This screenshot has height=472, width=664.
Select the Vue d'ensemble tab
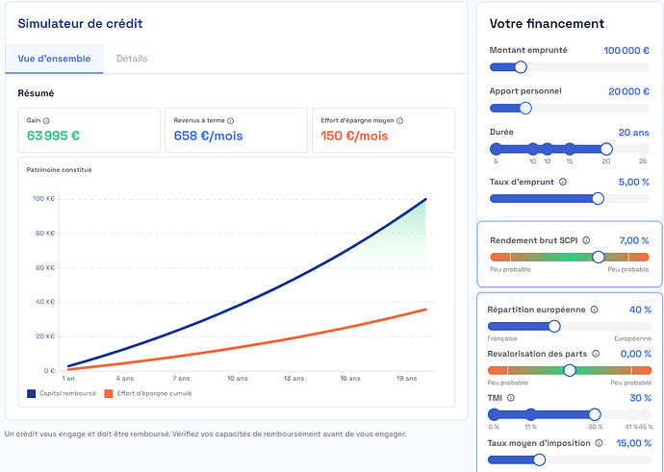(x=54, y=59)
